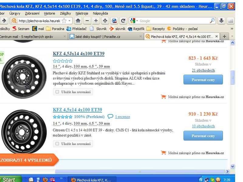Screen dimensions: 243x182
Task: Open the KFZ 4,5x14 4x100 ET39 product link
Action: click(77, 110)
